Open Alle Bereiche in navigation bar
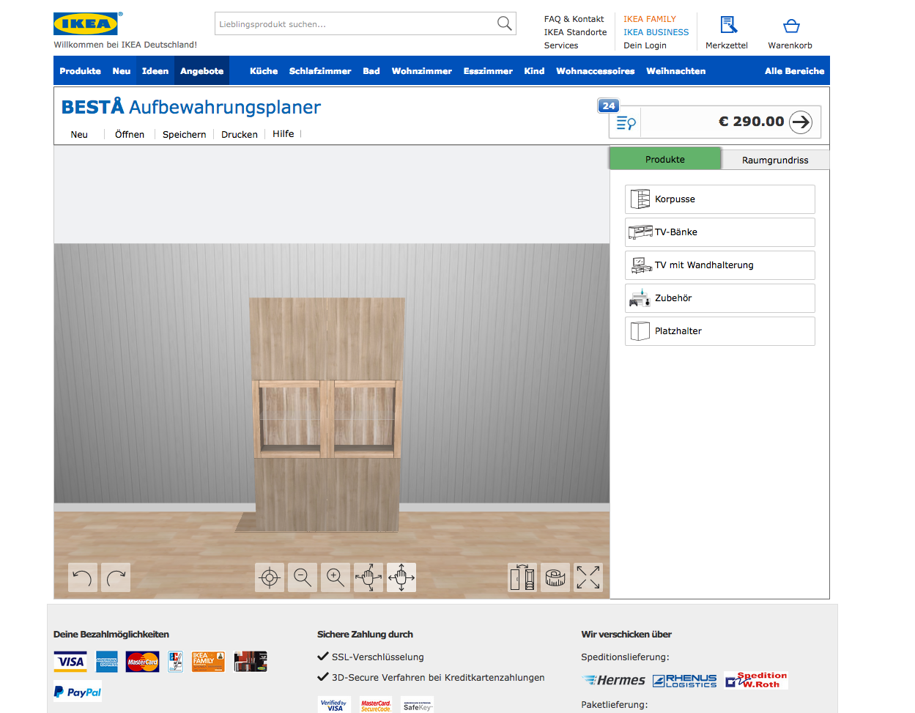915x713 pixels. point(795,71)
